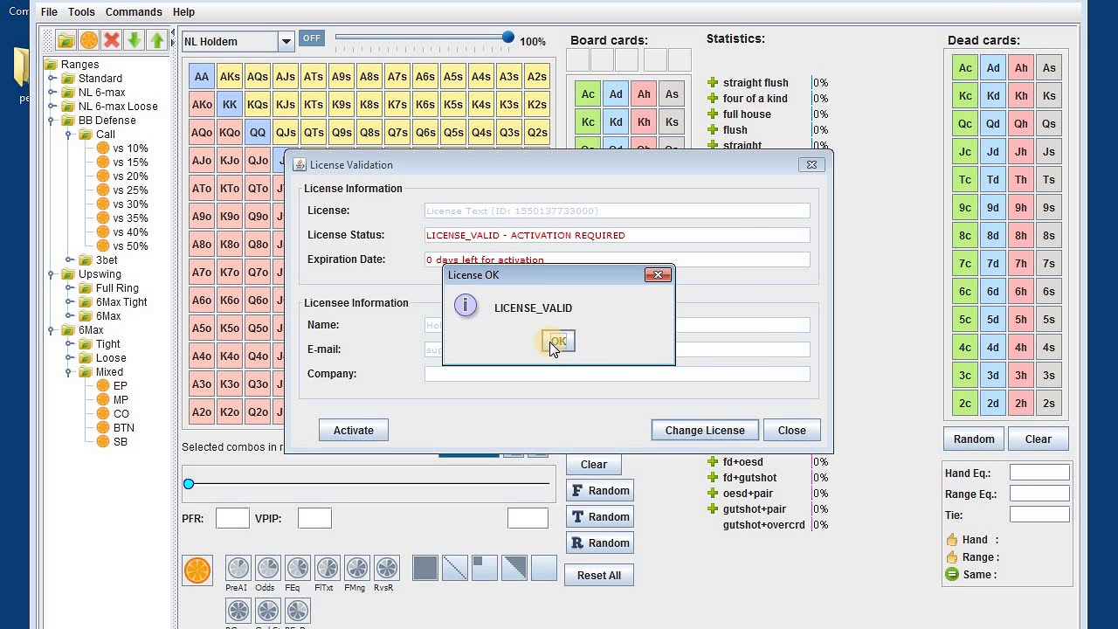Open the File menu
The image size is (1118, 629).
pyautogui.click(x=49, y=12)
